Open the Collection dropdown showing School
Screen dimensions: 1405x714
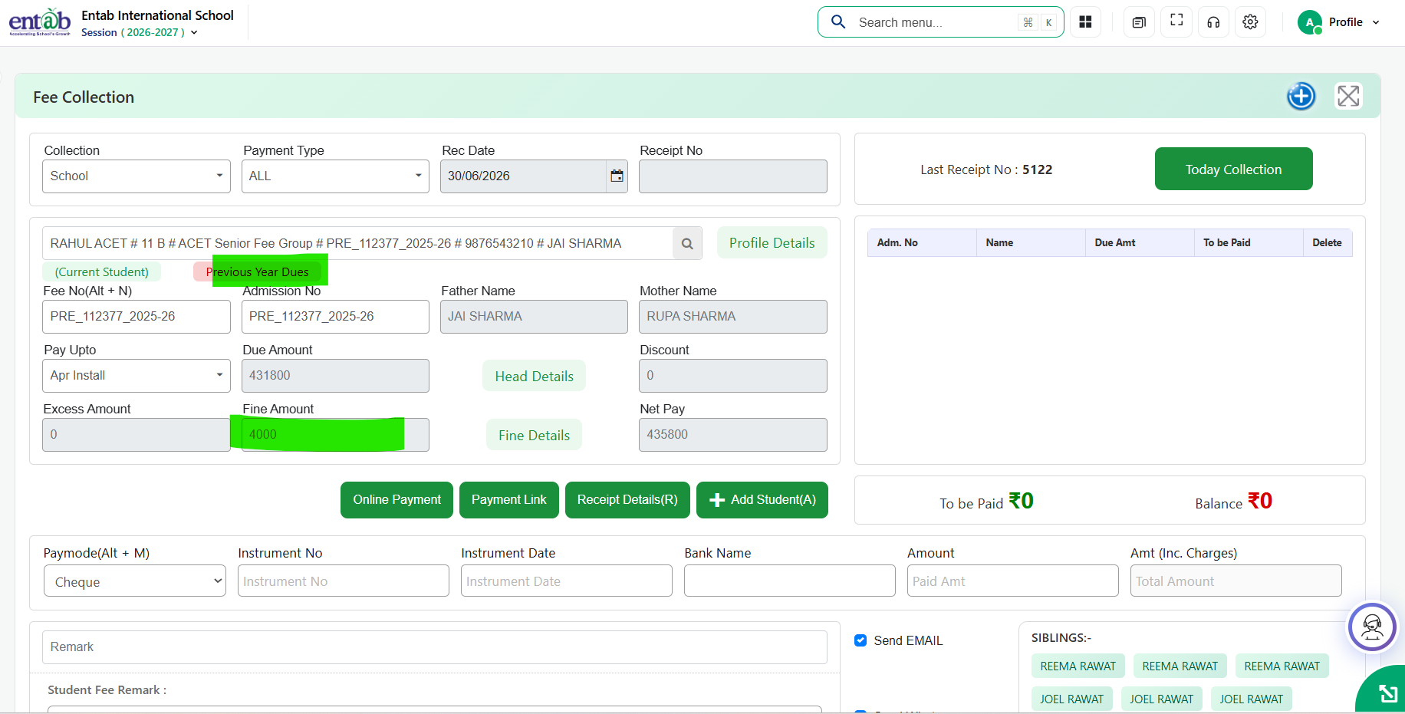pos(137,176)
